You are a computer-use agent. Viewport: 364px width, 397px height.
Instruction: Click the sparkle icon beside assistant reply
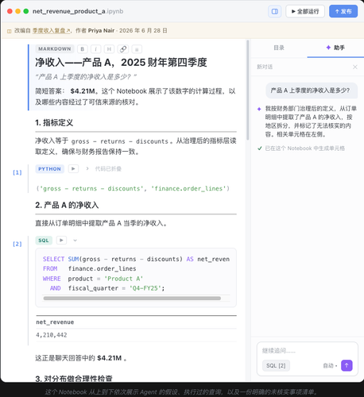click(x=259, y=109)
